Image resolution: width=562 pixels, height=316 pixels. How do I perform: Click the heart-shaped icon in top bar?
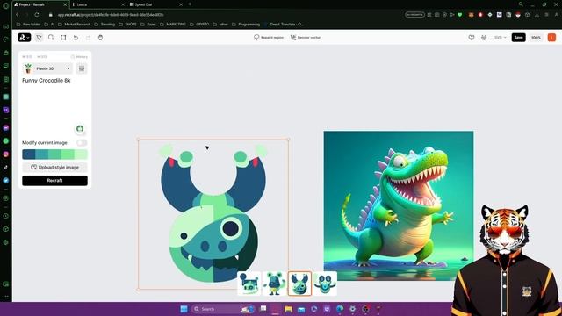point(472,37)
